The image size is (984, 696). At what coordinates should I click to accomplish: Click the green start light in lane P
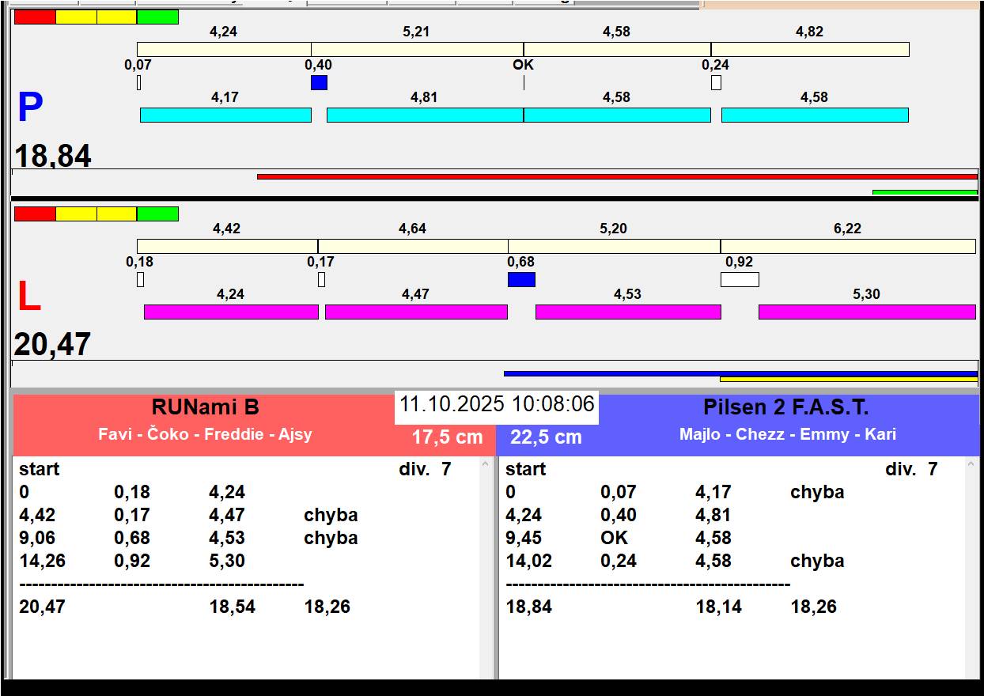(157, 17)
